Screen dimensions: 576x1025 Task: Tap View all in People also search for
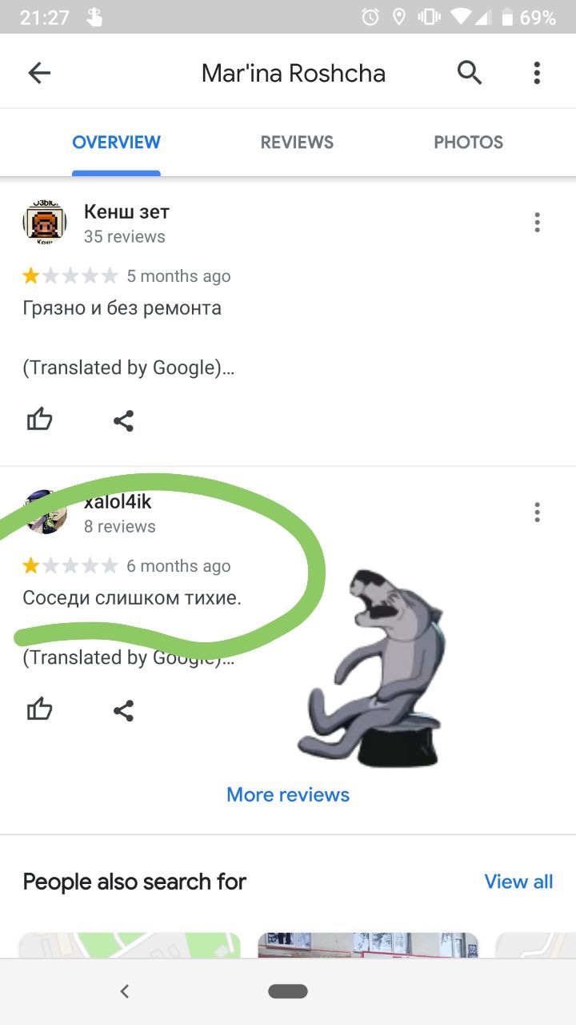518,882
